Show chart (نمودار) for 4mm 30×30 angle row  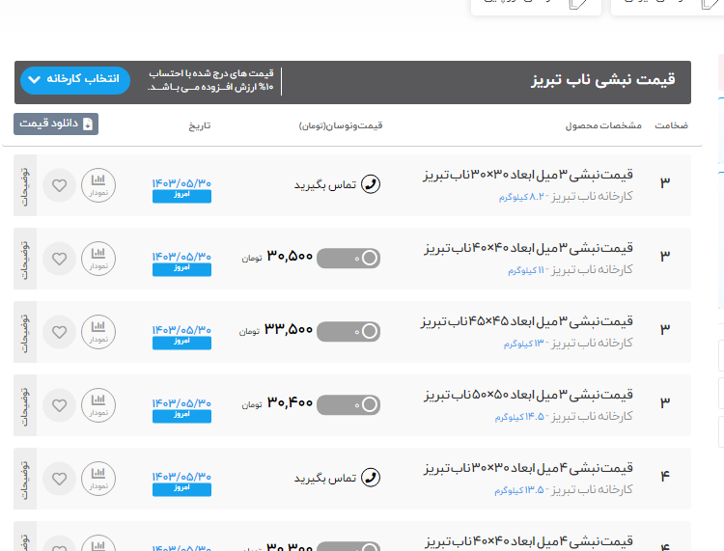pos(98,477)
